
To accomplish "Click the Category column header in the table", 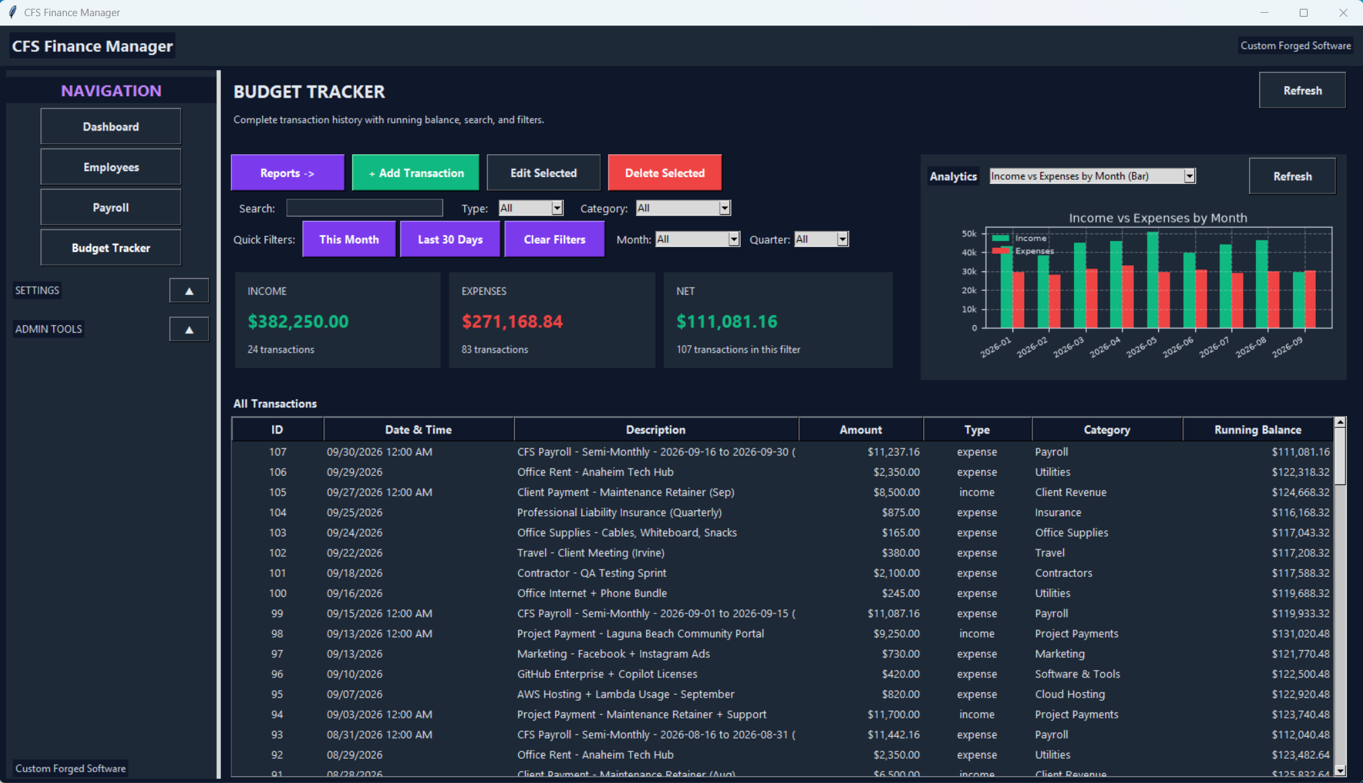I will 1107,430.
